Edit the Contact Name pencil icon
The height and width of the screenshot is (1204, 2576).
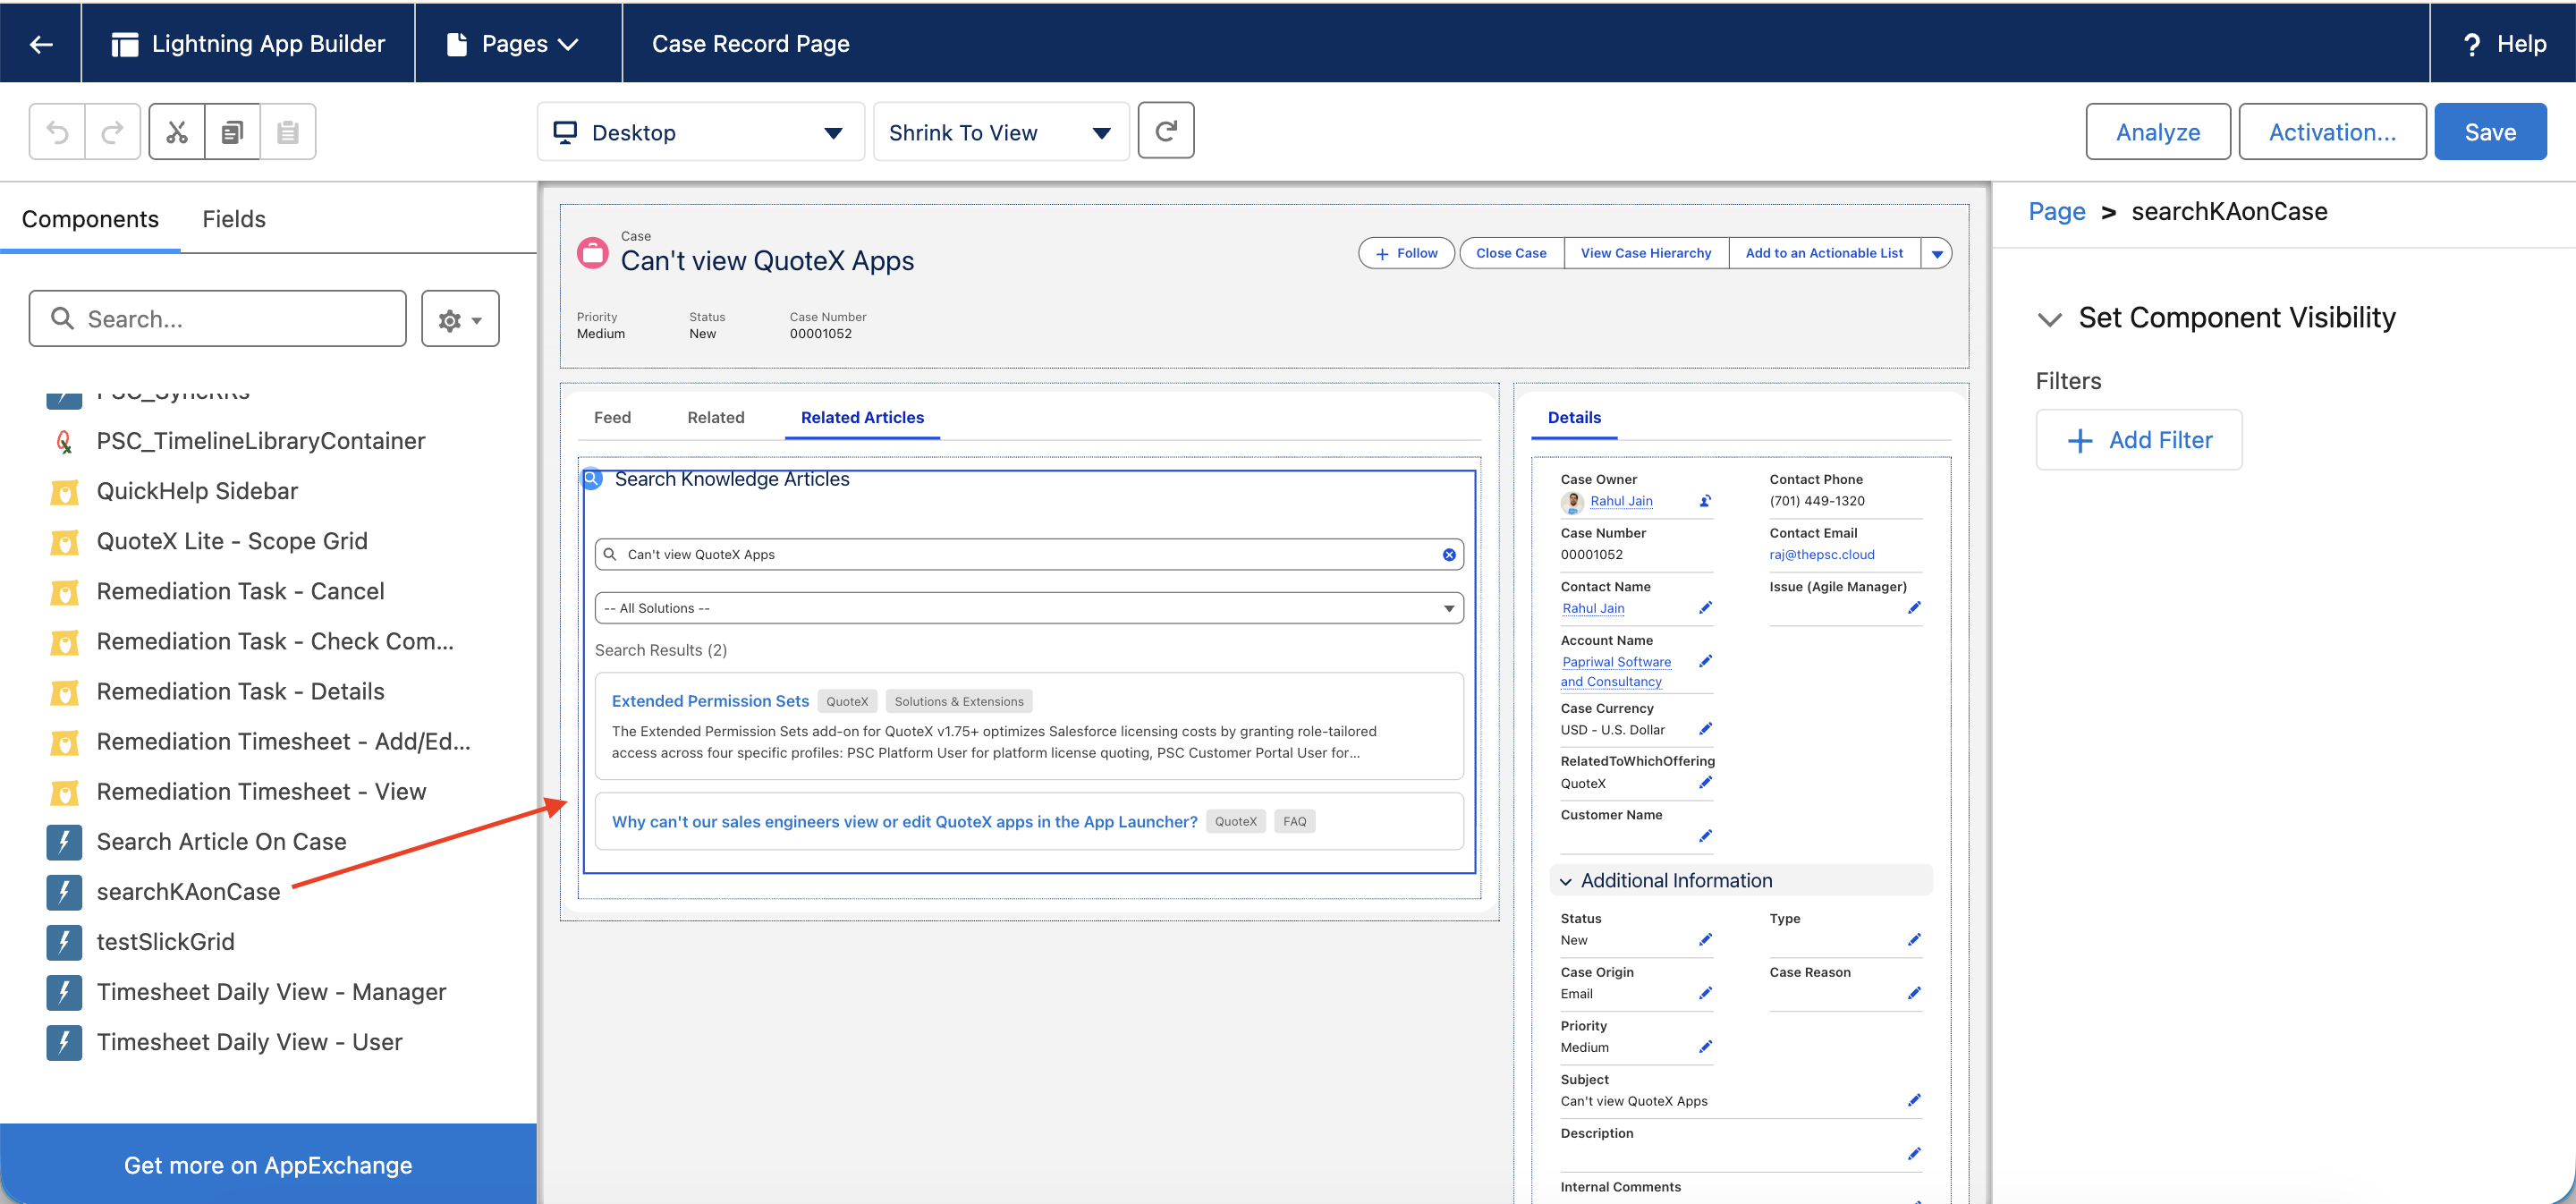(1705, 608)
